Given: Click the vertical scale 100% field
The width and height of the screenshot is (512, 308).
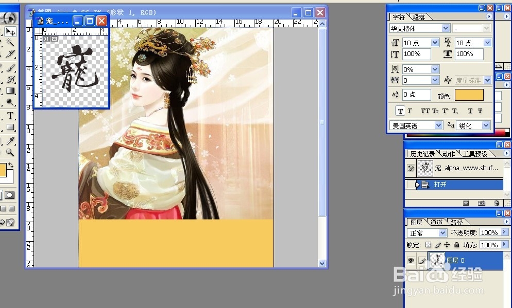Looking at the screenshot, I should (416, 54).
